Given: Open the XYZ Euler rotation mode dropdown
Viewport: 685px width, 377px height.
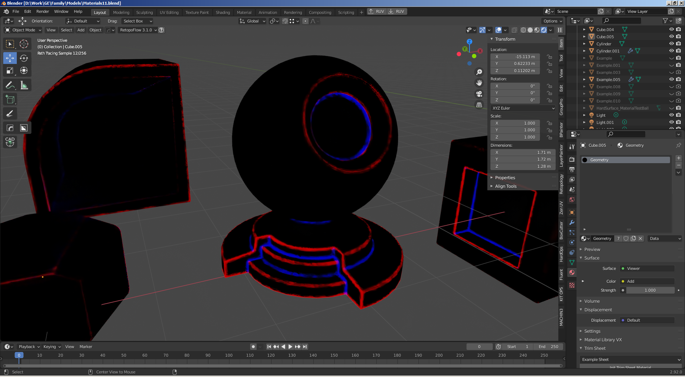Looking at the screenshot, I should 523,108.
